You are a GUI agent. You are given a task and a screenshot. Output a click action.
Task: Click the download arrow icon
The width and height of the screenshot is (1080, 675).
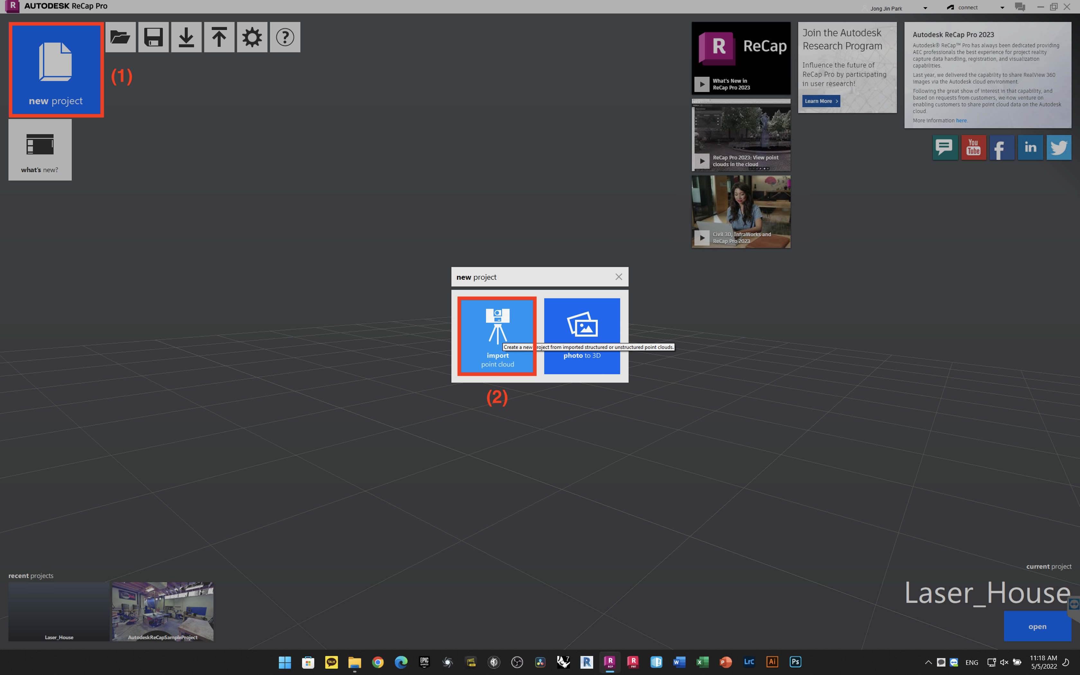tap(186, 37)
